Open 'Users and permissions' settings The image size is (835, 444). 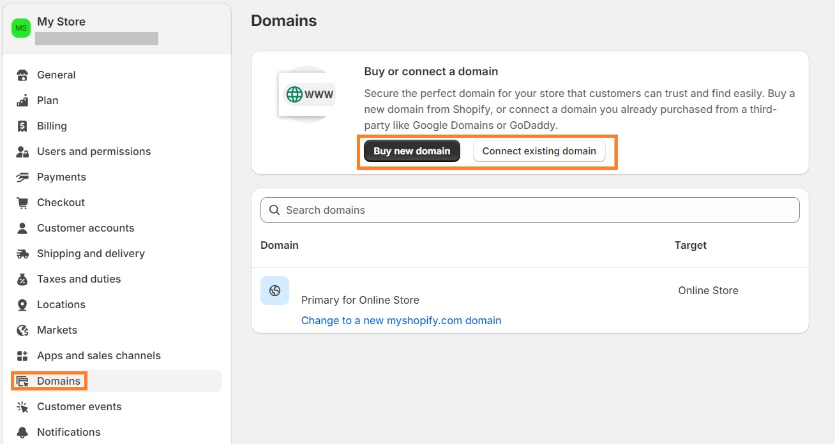pyautogui.click(x=93, y=151)
